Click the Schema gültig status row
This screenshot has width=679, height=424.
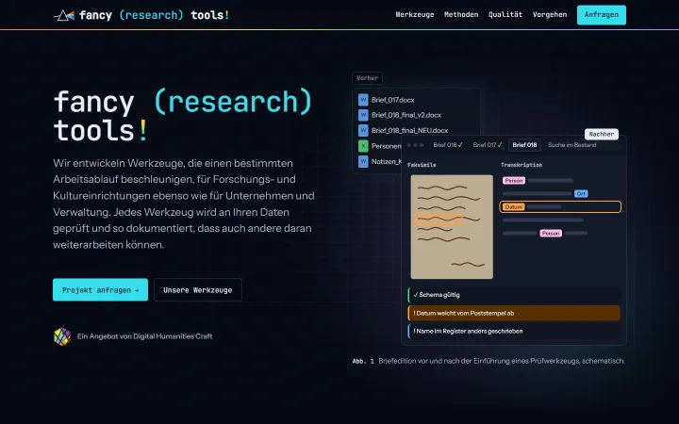point(514,295)
